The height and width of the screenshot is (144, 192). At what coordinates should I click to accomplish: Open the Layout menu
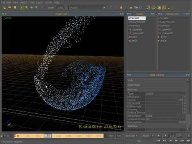pos(23,2)
